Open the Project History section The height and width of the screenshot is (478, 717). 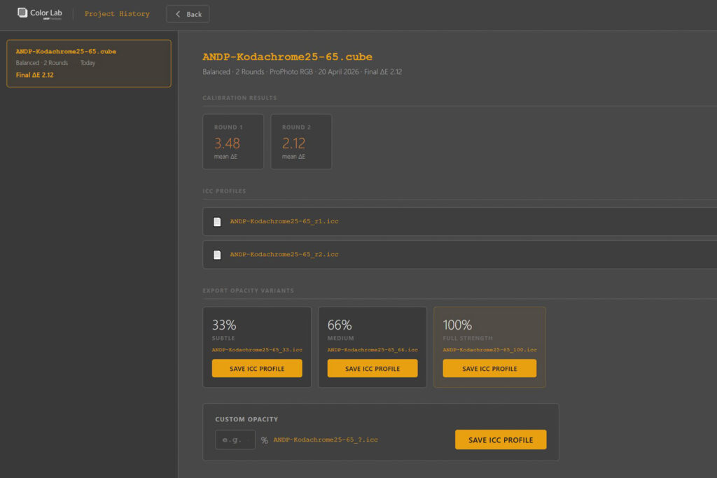[117, 14]
